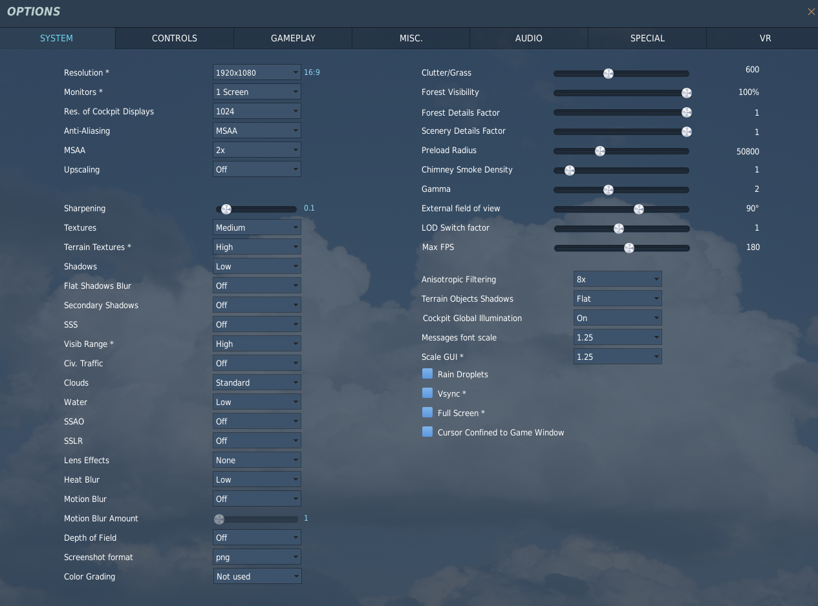
Task: Switch to the SPECIAL tab
Action: pos(647,38)
